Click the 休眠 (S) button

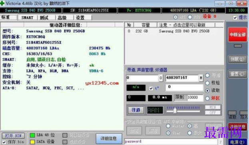237,59
